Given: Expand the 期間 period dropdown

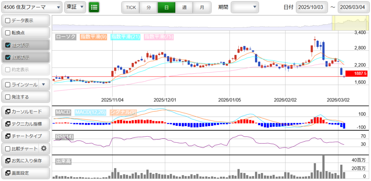Looking at the screenshot, I should (x=245, y=7).
